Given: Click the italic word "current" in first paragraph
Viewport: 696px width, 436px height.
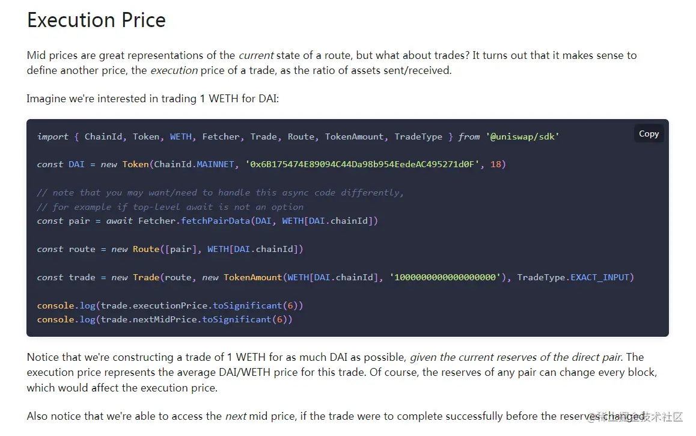Looking at the screenshot, I should (x=256, y=55).
